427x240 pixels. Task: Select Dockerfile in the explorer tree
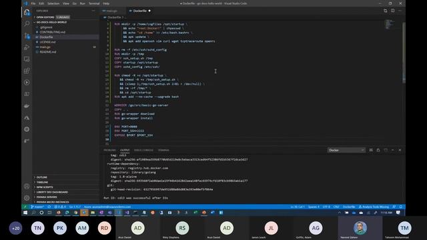65,37
